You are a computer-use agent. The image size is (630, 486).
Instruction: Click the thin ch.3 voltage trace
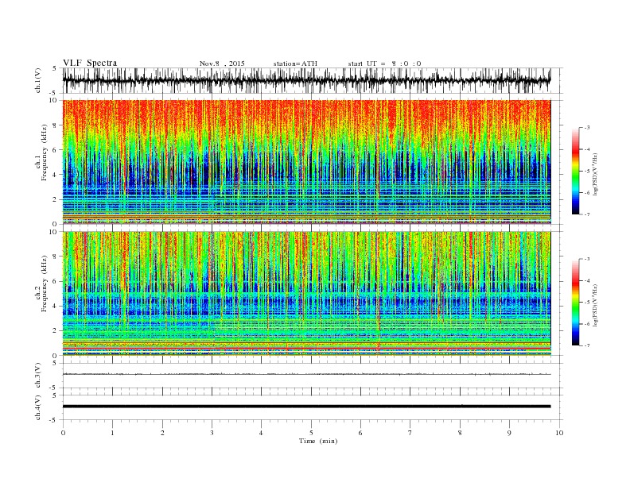(306, 374)
